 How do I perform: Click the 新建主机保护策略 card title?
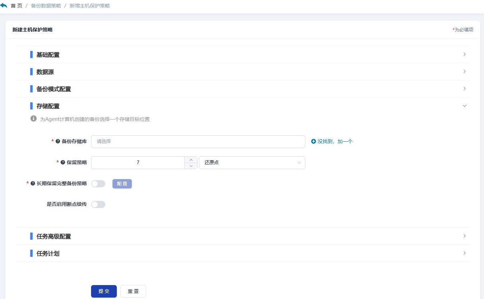pyautogui.click(x=33, y=30)
